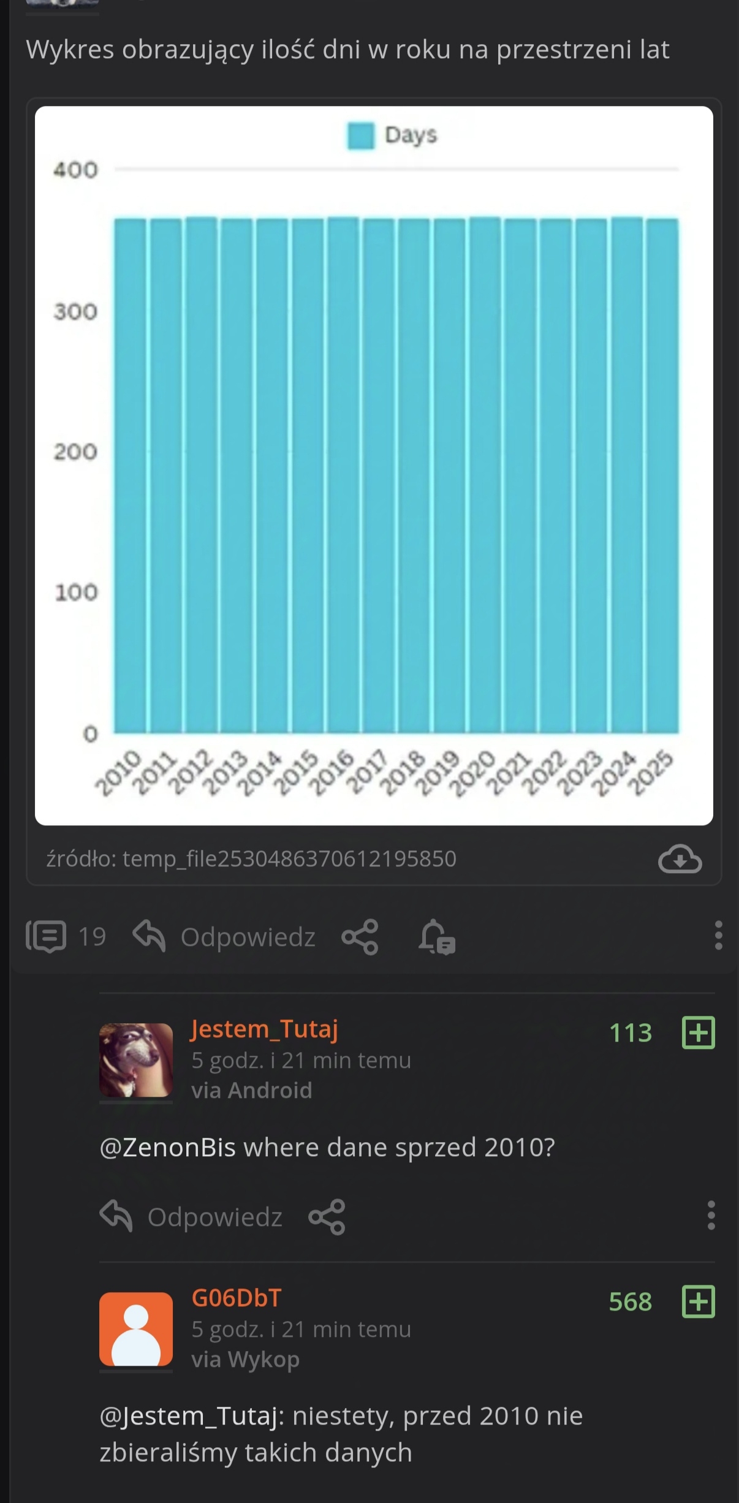Toggle the Days legend swatch

coord(360,135)
